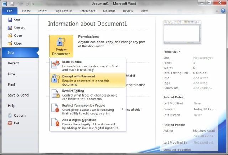Expand Restrict Permission by People submenu arrow
The height and width of the screenshot is (155, 228).
tap(123, 109)
